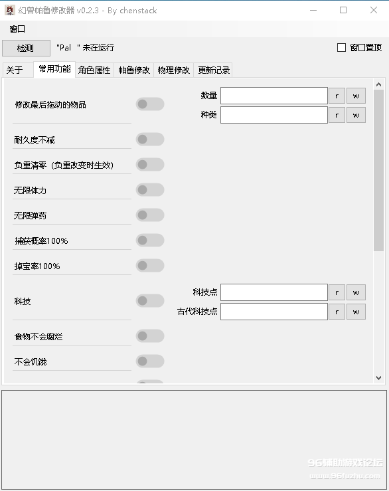Viewport: 389px width, 491px height.
Task: Click the w button next to 数量
Action: pos(356,96)
